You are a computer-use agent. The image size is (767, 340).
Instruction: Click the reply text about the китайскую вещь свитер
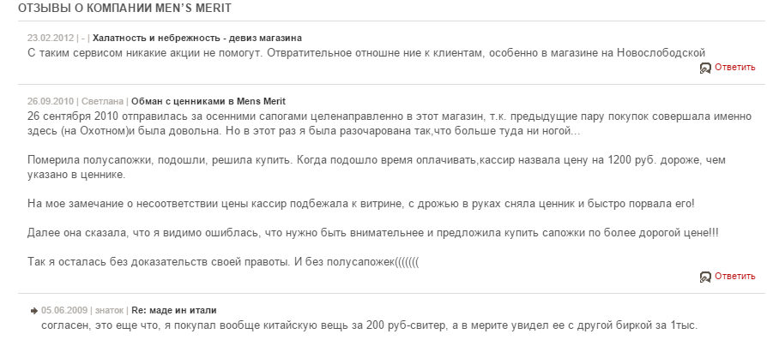pos(369,325)
